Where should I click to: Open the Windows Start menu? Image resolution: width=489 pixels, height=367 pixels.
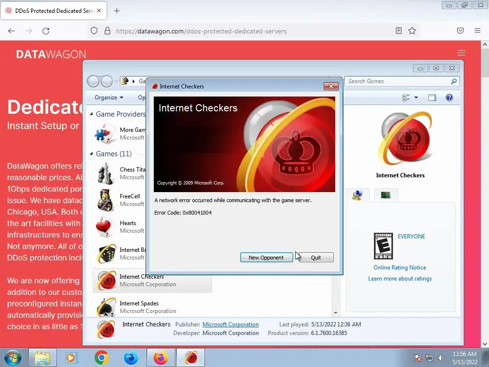[x=12, y=357]
